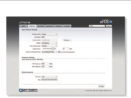The height and width of the screenshot is (98, 131).
Task: Open the Wireless Mode dropdown
Action: [x=49, y=34]
